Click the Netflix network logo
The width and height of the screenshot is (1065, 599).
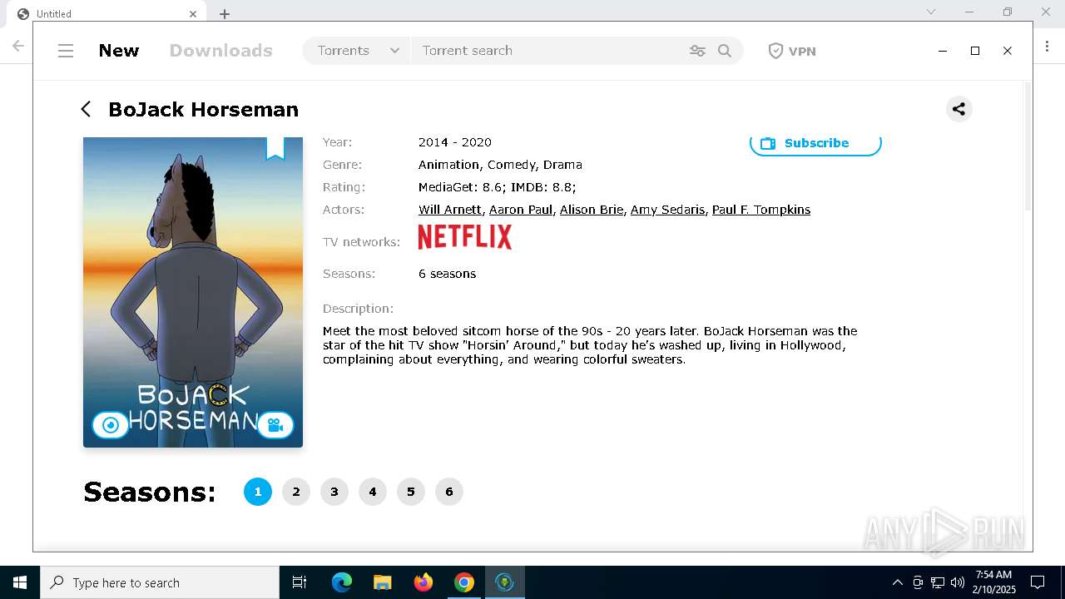[x=464, y=237]
